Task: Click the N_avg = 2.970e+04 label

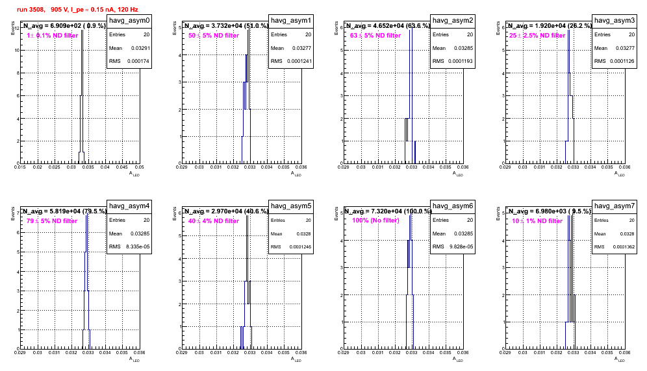Action: click(x=226, y=211)
